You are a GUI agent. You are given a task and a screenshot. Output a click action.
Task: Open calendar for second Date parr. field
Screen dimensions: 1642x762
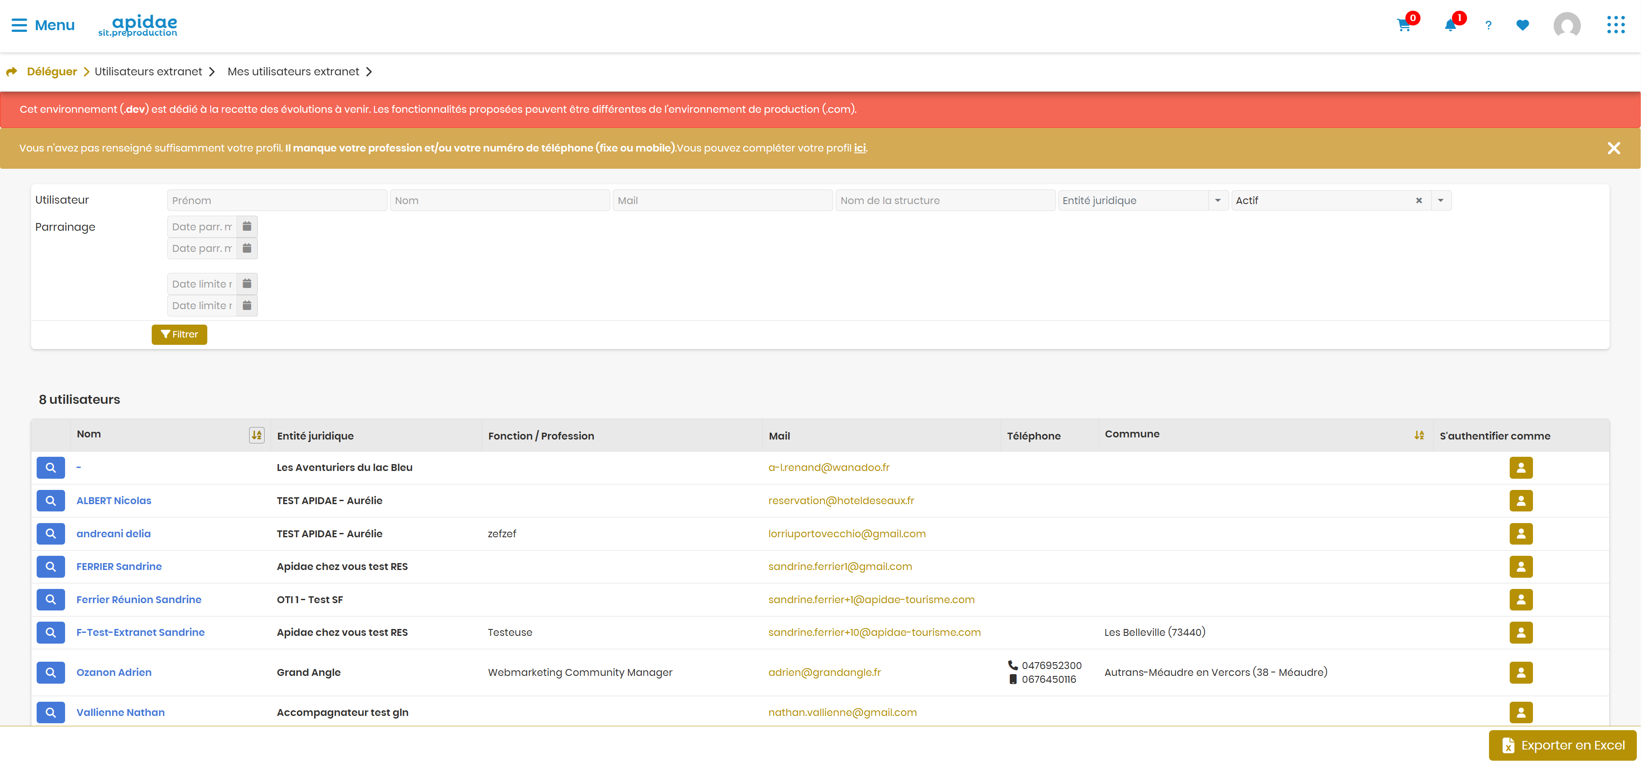point(247,248)
